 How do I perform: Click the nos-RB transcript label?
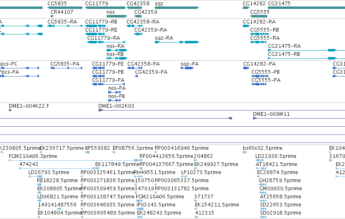click(115, 54)
